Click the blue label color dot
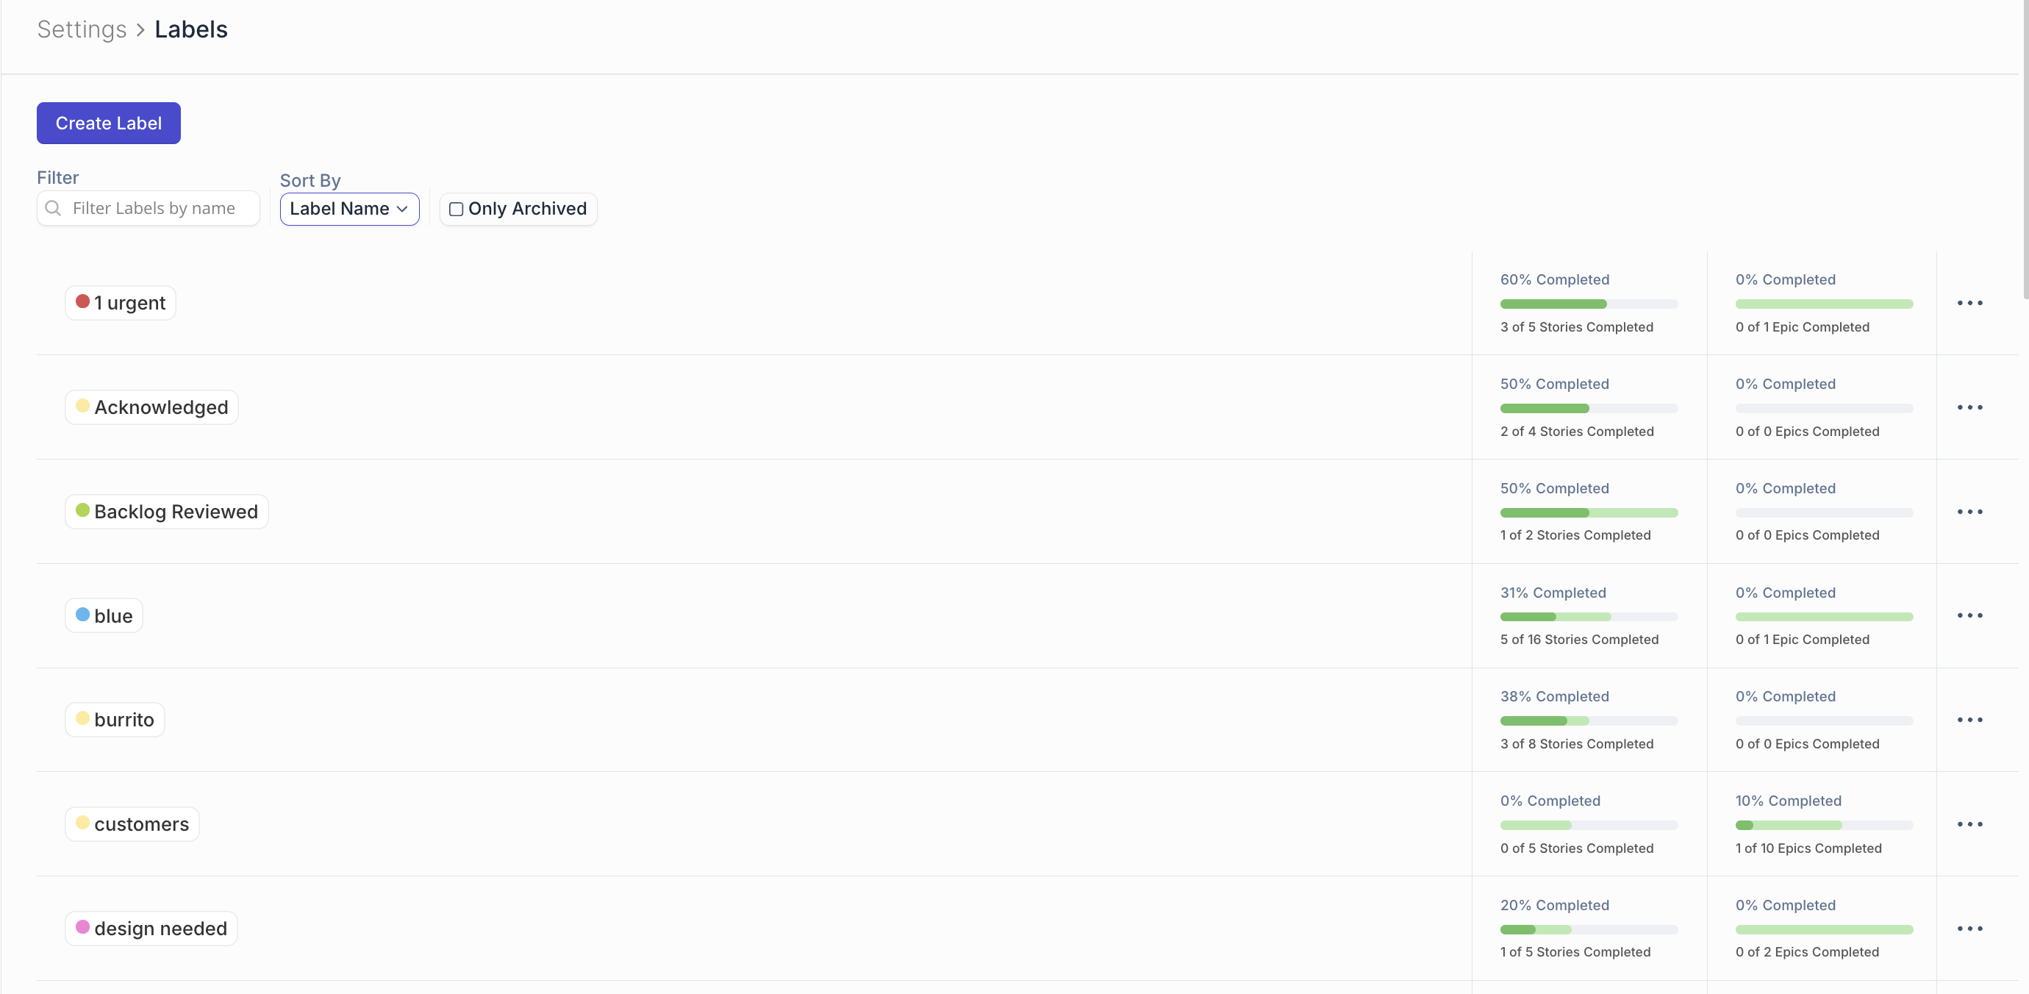The height and width of the screenshot is (994, 2029). (82, 615)
